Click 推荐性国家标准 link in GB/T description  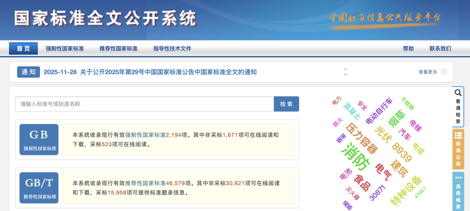[145, 183]
